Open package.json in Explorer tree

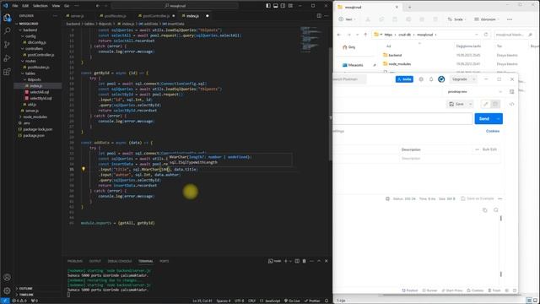34,135
